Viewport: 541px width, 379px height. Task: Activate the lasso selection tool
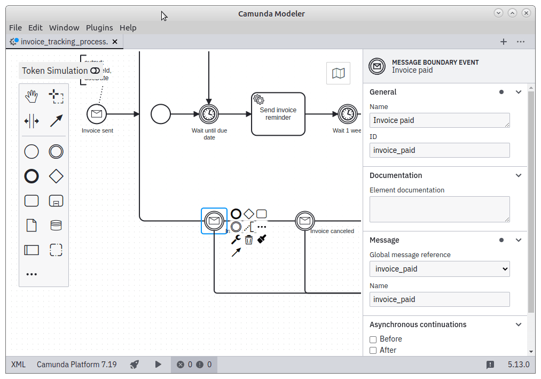[x=56, y=96]
